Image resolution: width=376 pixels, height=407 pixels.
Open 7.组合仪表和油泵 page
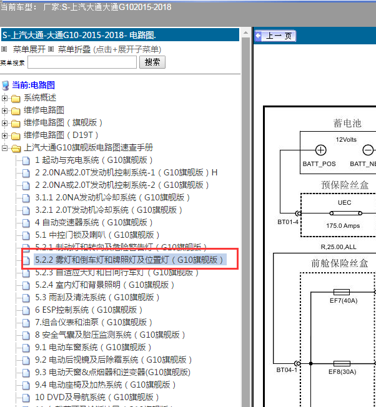click(x=94, y=322)
